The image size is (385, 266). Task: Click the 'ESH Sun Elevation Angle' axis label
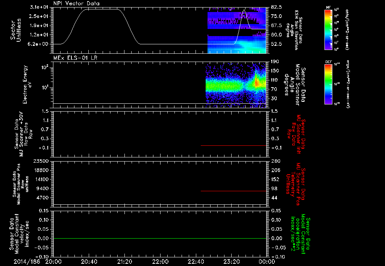(x=295, y=30)
